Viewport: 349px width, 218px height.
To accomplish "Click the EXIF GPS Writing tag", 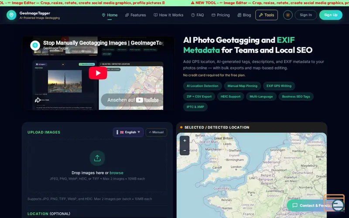I will coord(279,86).
